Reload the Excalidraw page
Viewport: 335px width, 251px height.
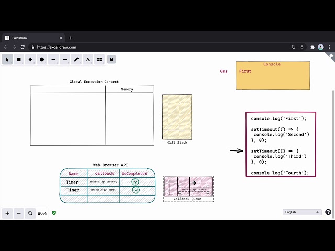(23, 47)
